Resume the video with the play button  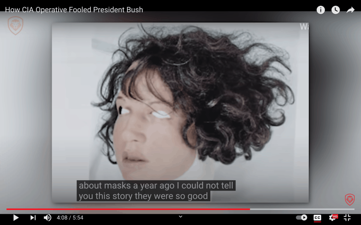pos(16,217)
